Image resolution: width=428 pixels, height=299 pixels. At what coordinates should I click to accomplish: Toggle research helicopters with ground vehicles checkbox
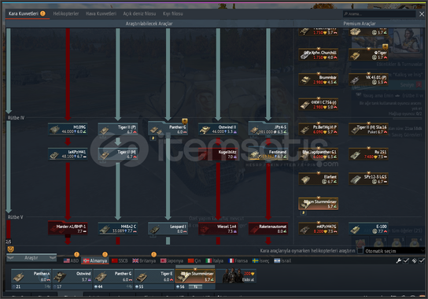click(360, 251)
